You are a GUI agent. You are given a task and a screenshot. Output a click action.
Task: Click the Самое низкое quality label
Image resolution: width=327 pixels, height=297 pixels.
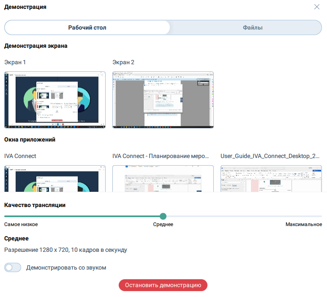(21, 224)
